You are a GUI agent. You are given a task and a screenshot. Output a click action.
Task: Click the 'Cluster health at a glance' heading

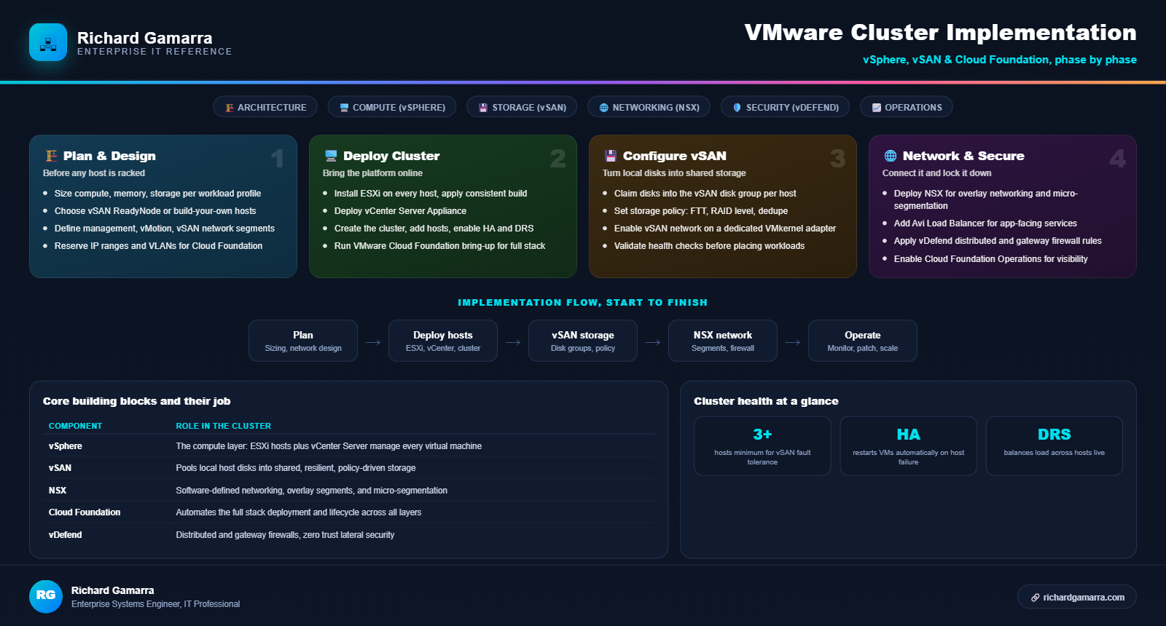point(766,401)
